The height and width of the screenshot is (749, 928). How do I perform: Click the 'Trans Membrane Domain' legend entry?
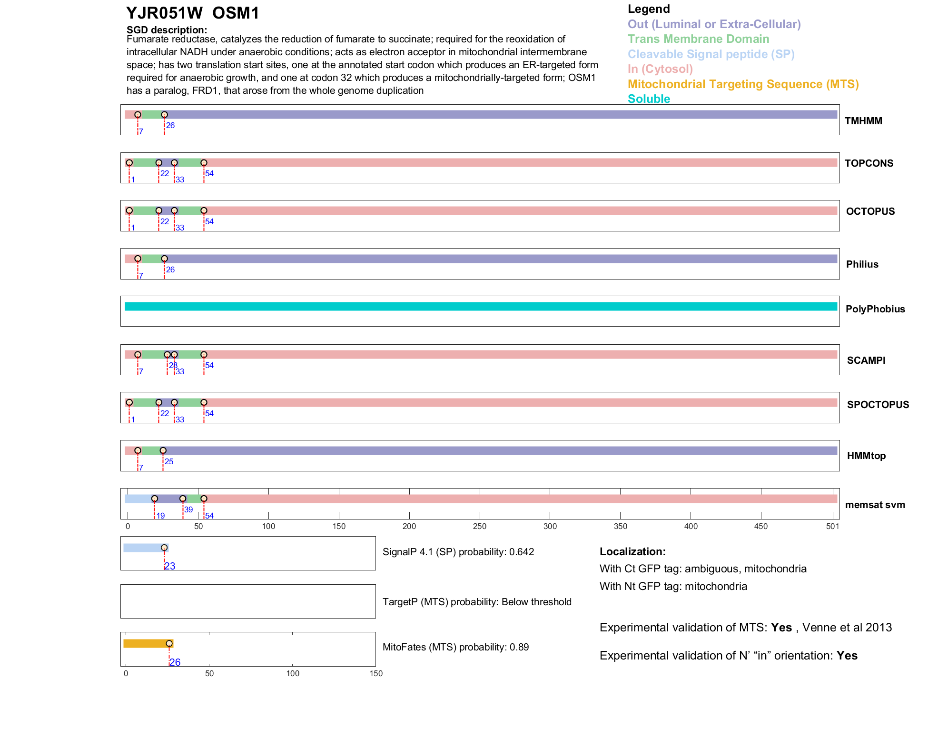(x=698, y=39)
